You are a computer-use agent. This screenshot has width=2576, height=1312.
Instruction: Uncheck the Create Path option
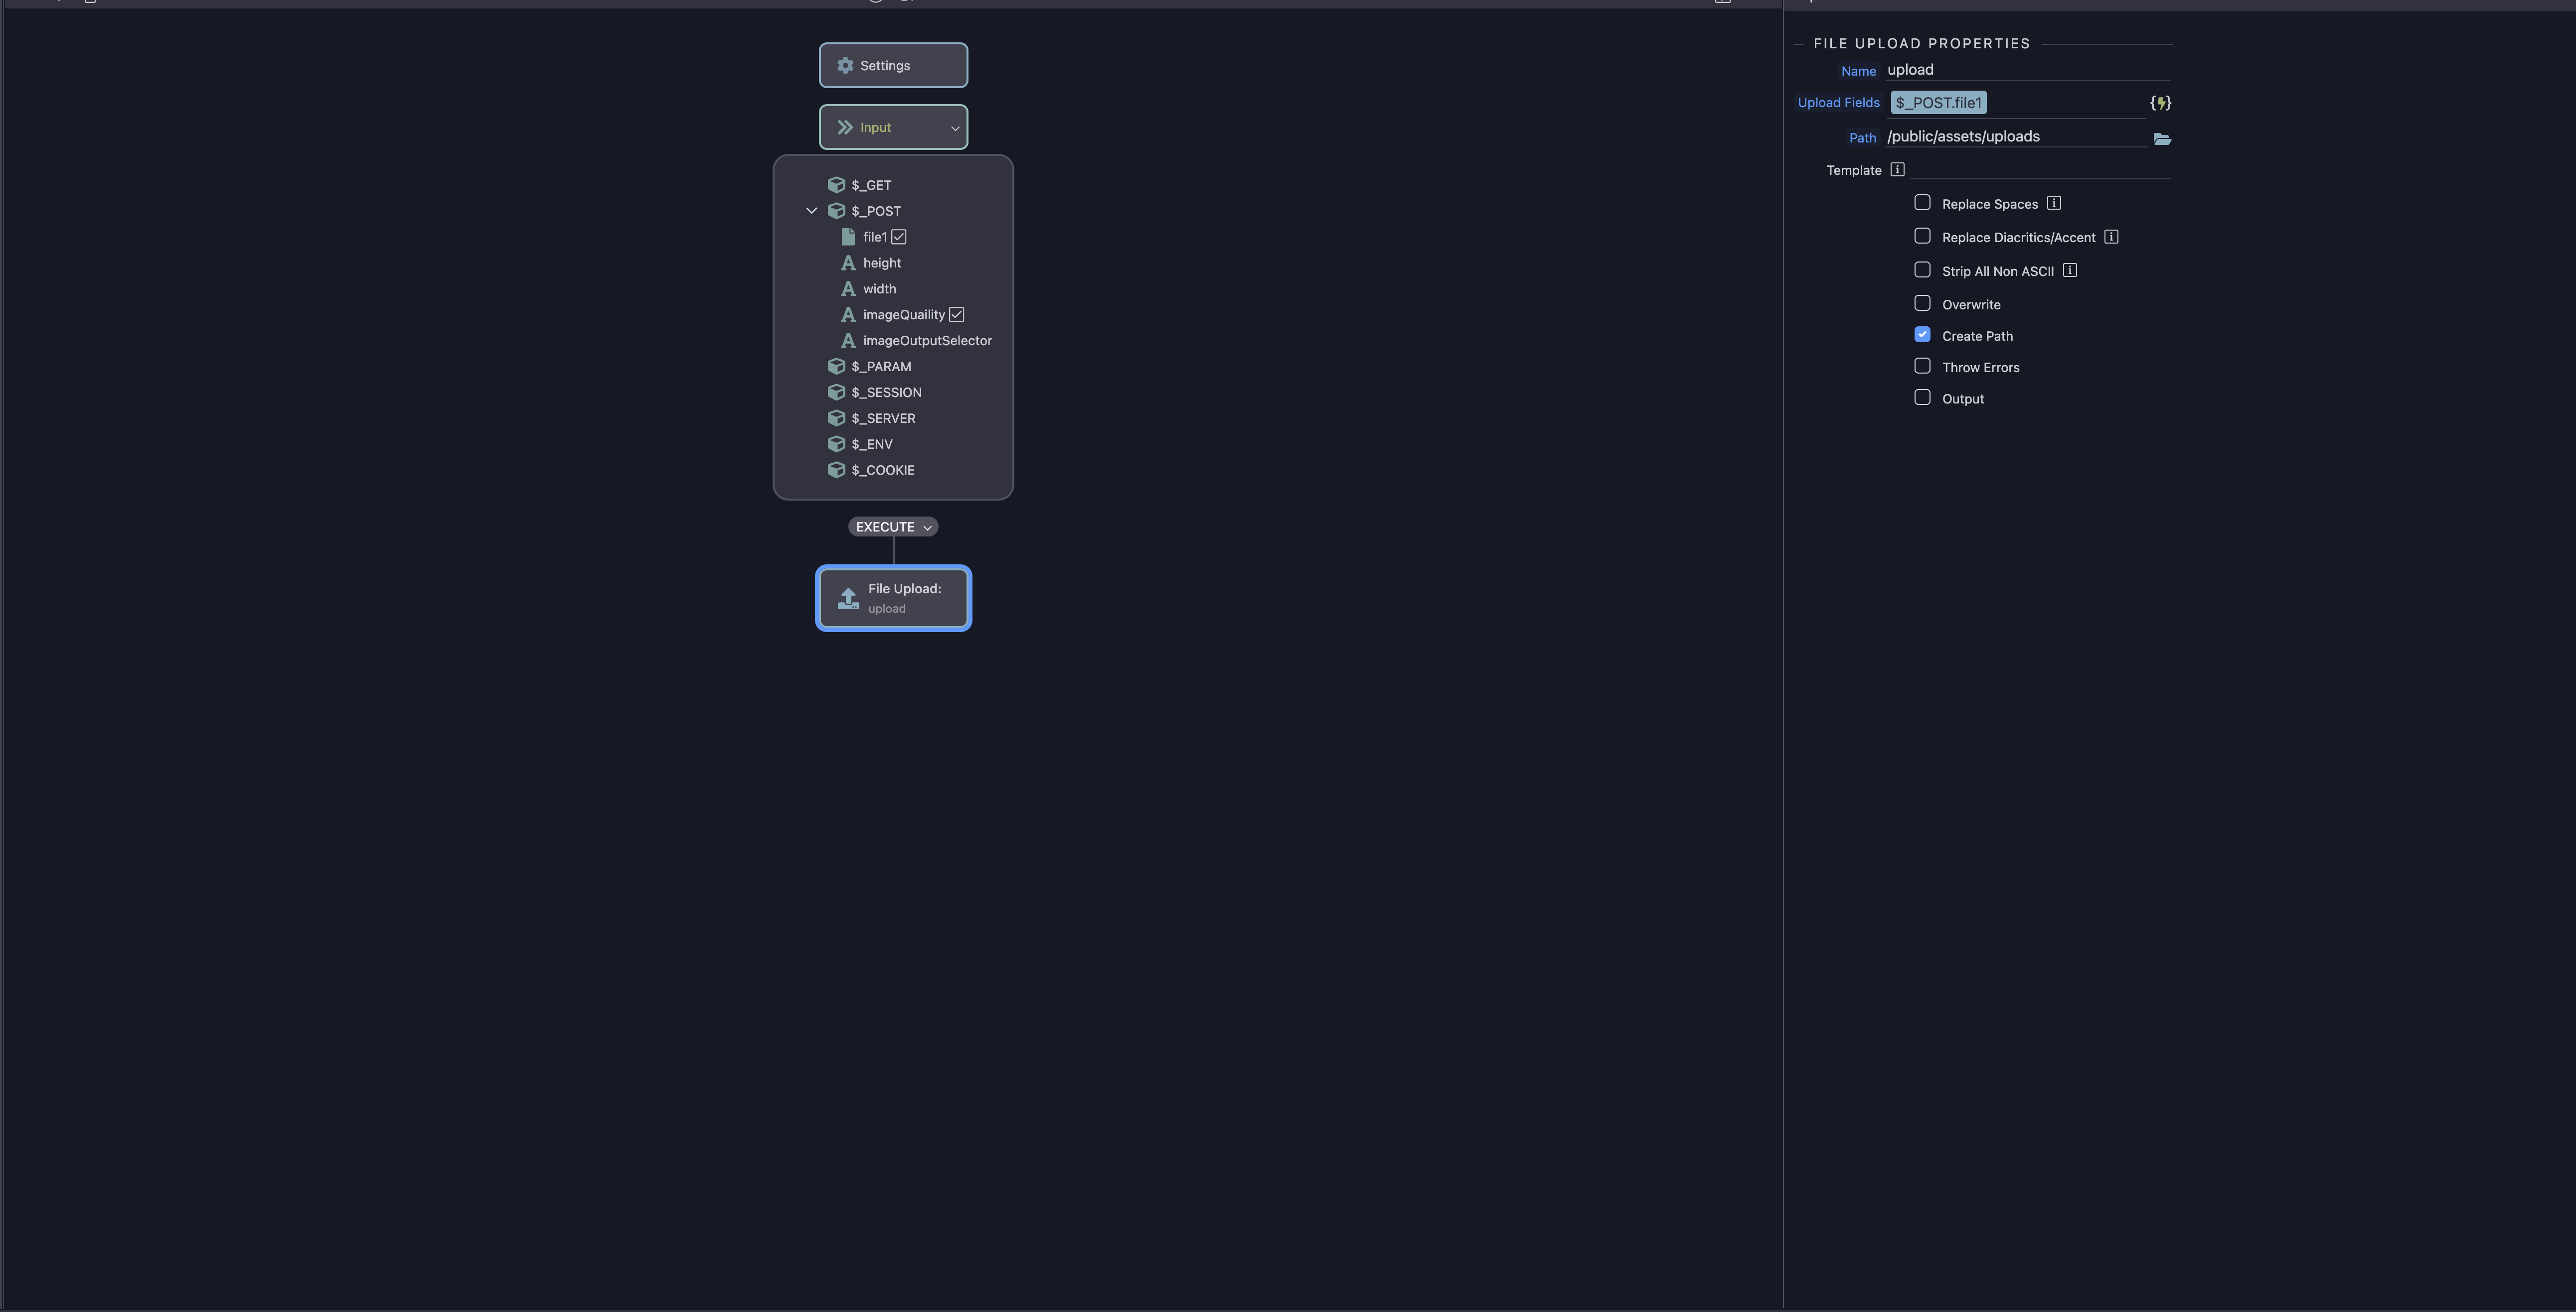pyautogui.click(x=1922, y=334)
